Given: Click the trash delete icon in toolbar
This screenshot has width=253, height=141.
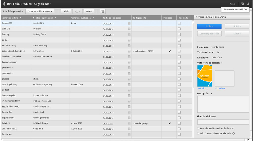Looking at the screenshot, I should pos(103,11).
